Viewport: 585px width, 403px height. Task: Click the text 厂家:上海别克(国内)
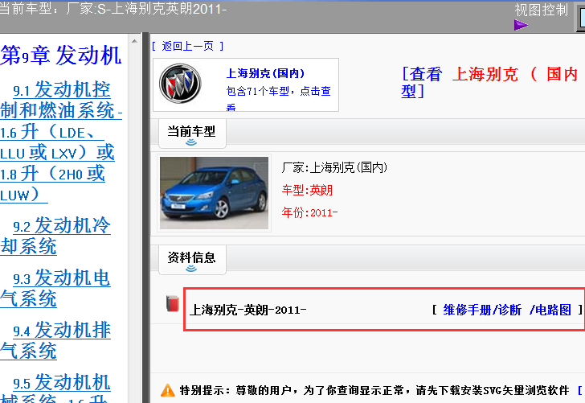point(334,167)
